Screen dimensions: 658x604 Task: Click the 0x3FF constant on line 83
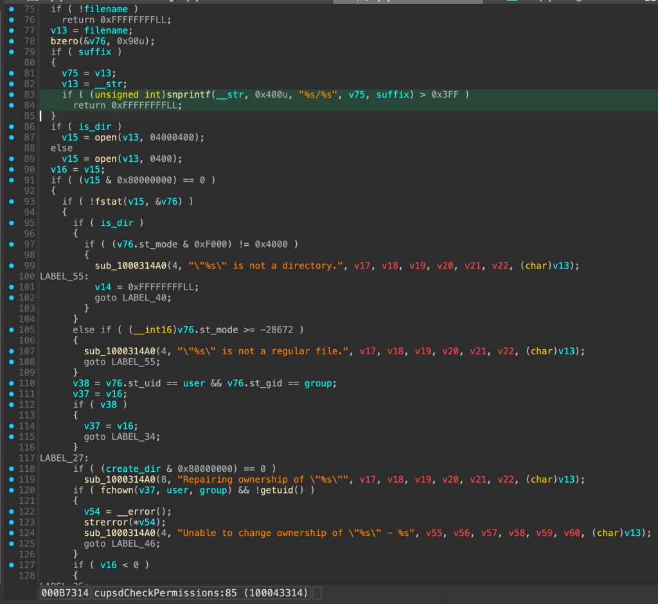(445, 95)
